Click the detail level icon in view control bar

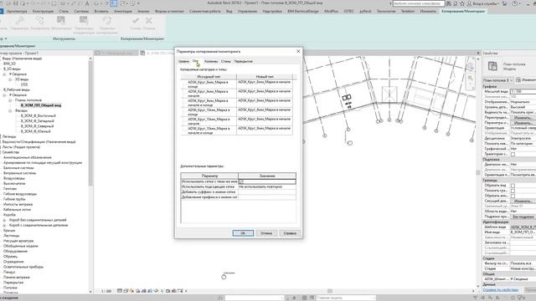tap(119, 291)
